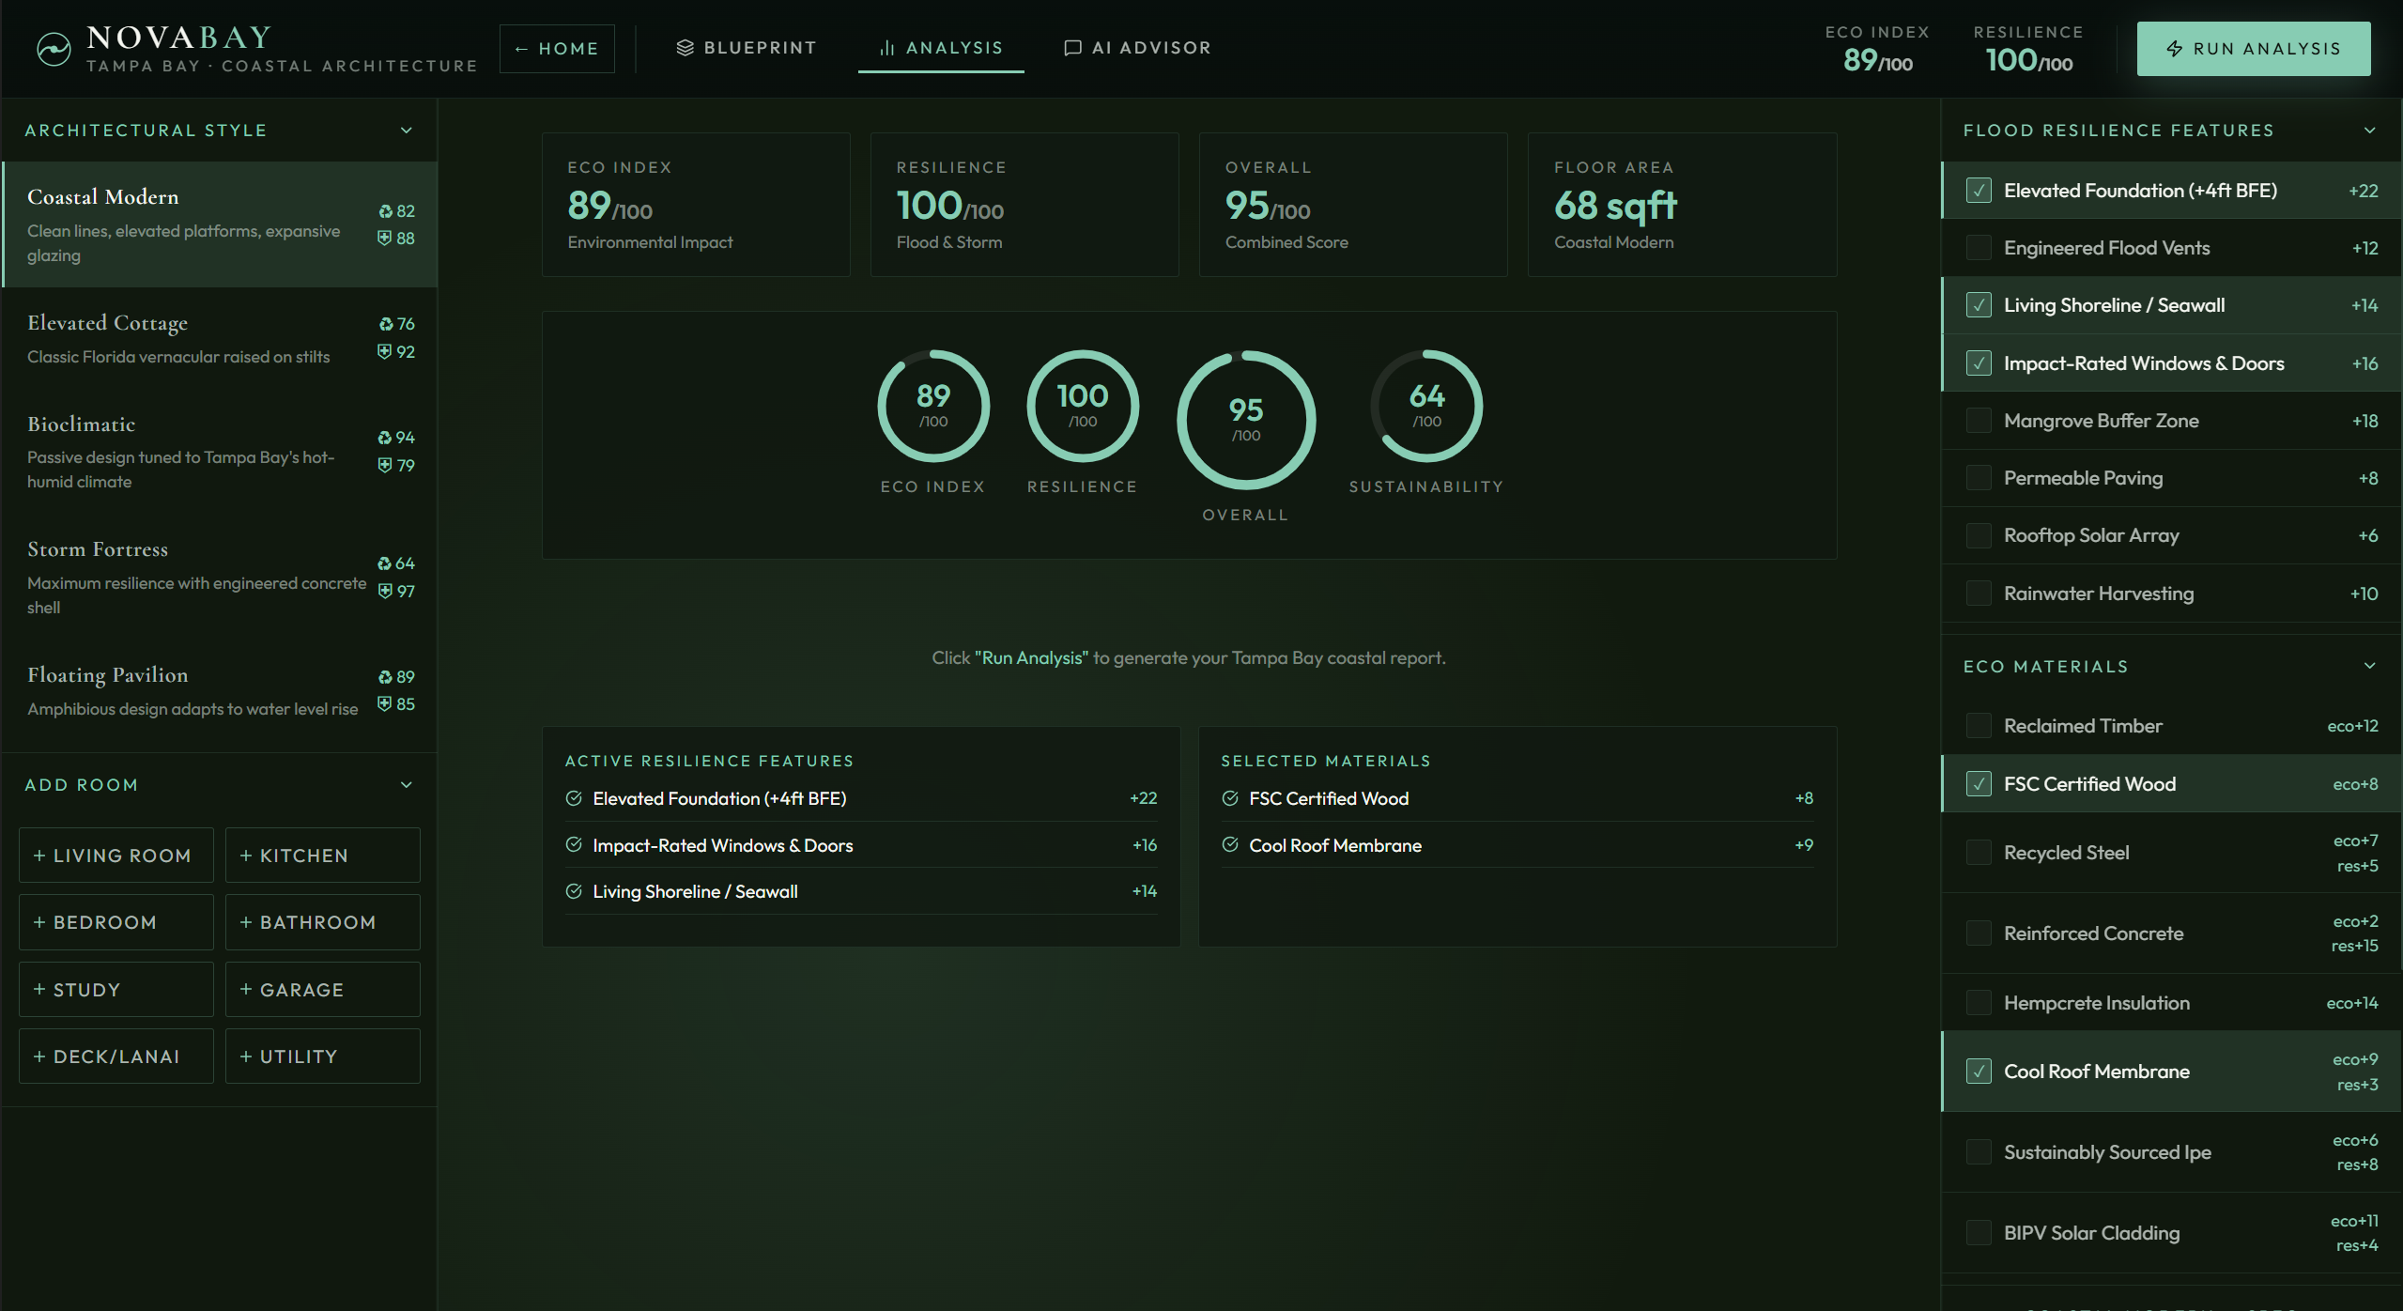Click the AI Advisor chat bubble icon
The image size is (2403, 1311).
point(1072,48)
